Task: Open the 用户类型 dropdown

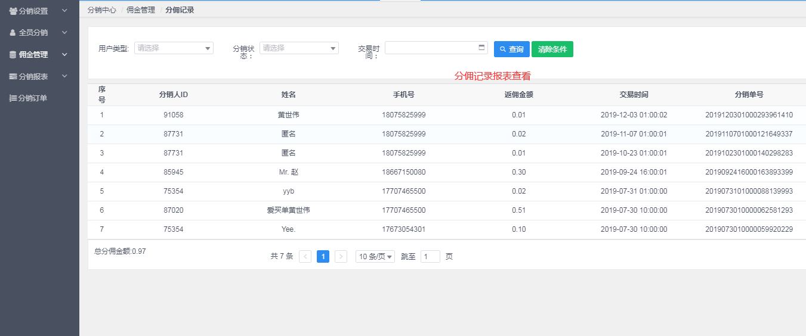Action: [x=174, y=48]
